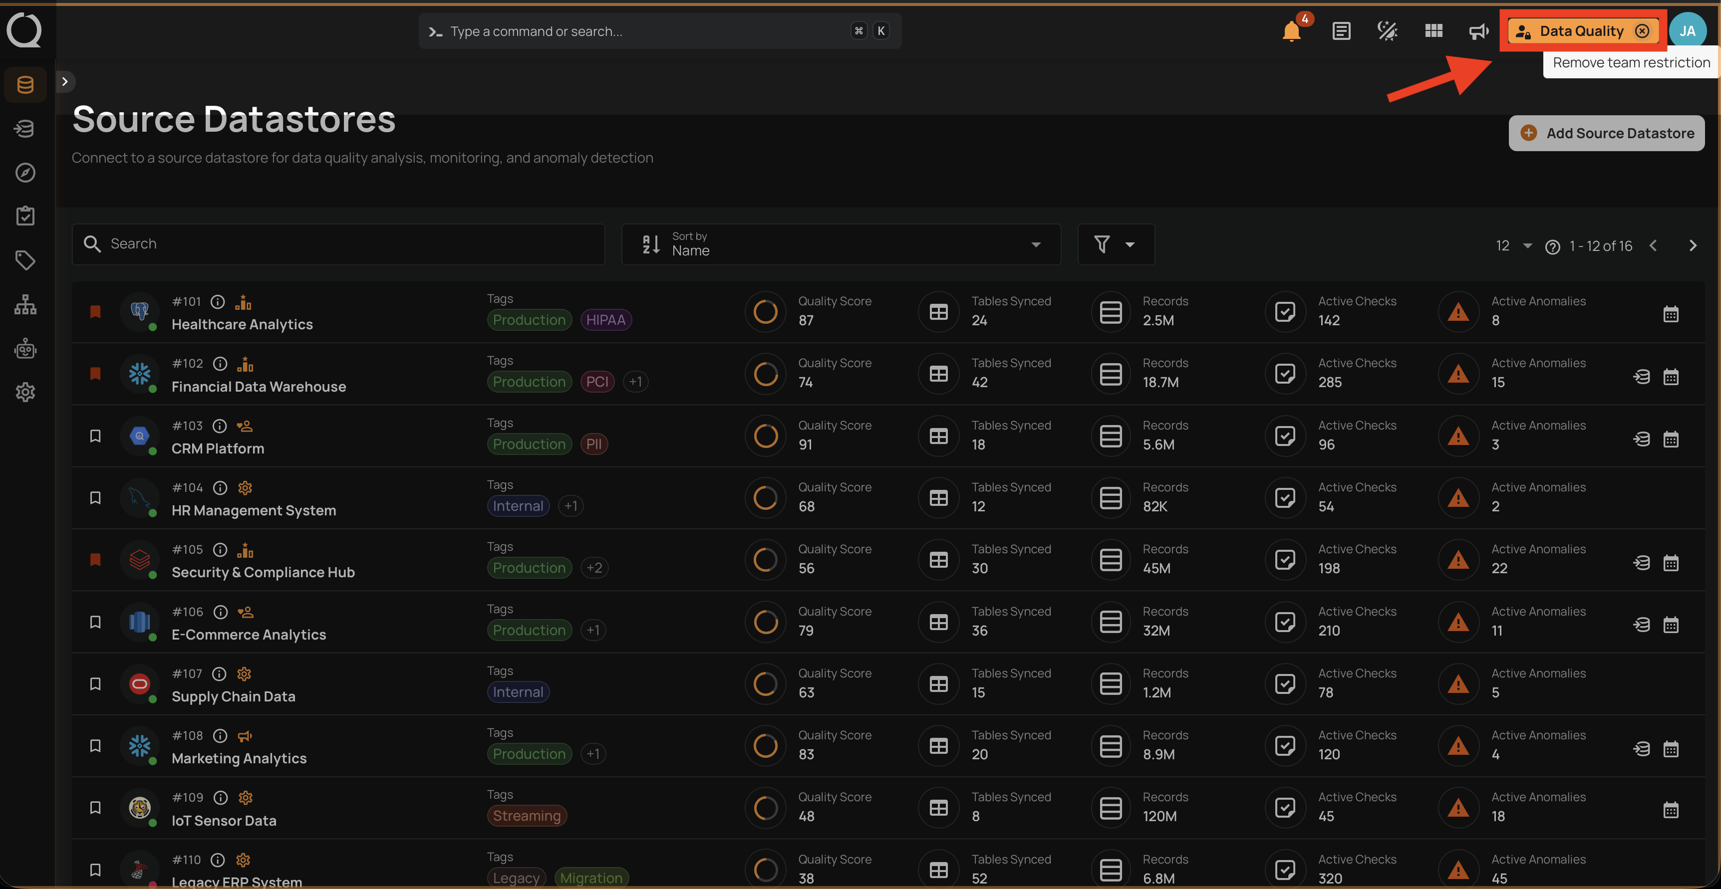Click the Streaming tag on IoT Sensor Data
Image resolution: width=1721 pixels, height=889 pixels.
click(x=527, y=816)
